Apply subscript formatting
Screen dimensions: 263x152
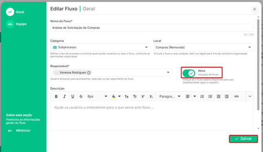pos(151,97)
